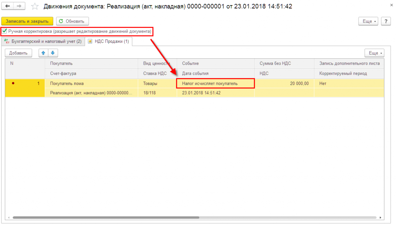396x225 pixels.
Task: Open help with the question mark button
Action: click(386, 21)
